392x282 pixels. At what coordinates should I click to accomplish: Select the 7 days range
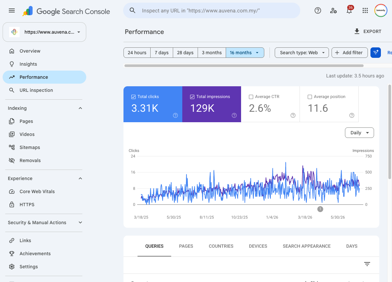click(x=162, y=53)
